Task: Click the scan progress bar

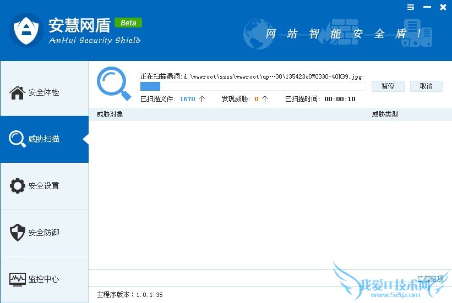Action: tap(253, 86)
